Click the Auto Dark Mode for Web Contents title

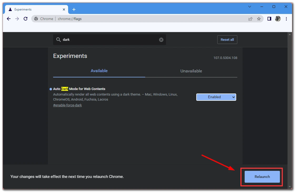(x=79, y=89)
